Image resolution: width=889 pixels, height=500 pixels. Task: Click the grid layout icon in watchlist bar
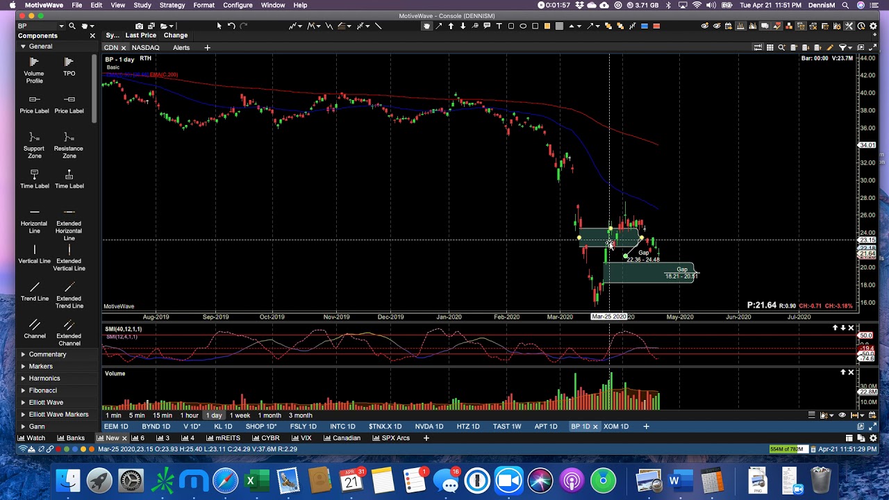[x=770, y=47]
